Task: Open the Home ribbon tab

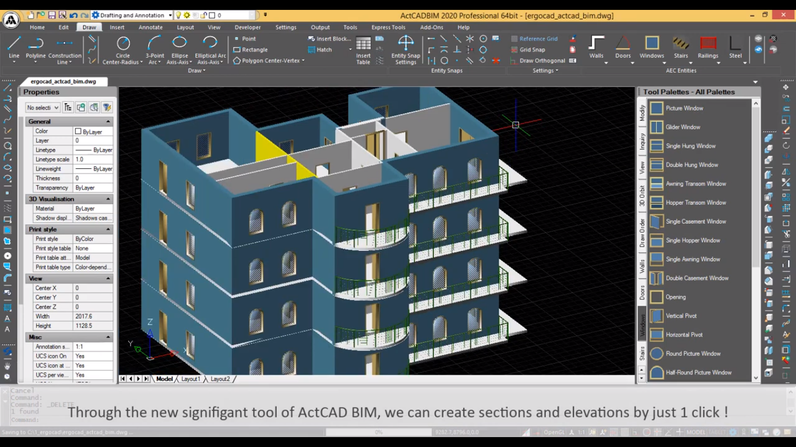Action: [37, 27]
